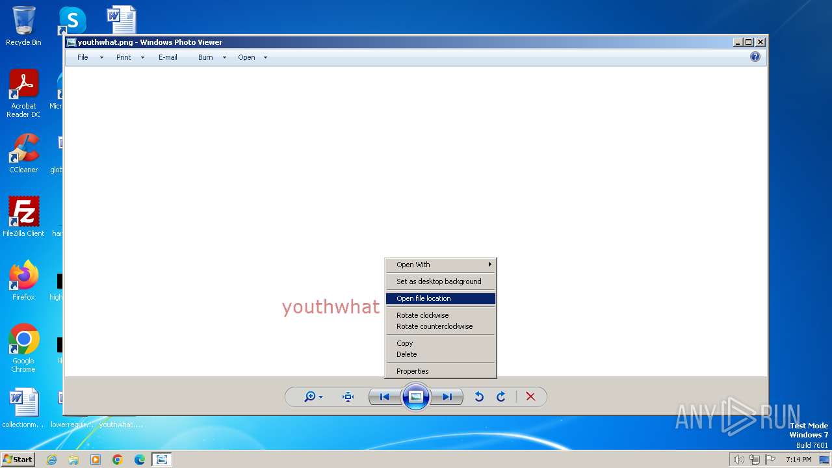832x468 pixels.
Task: Click the network icon in system tray
Action: (755, 460)
